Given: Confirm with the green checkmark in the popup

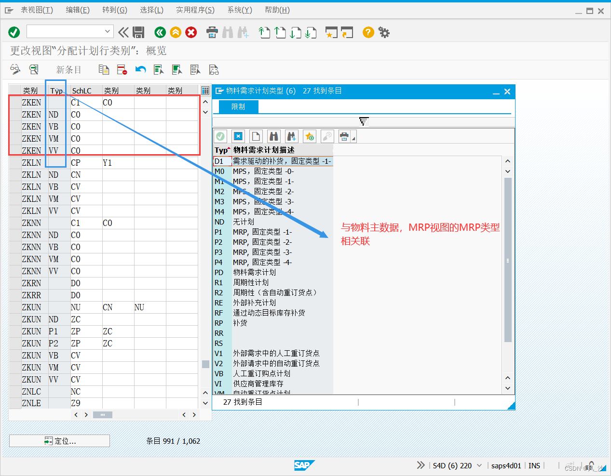Looking at the screenshot, I should 220,136.
